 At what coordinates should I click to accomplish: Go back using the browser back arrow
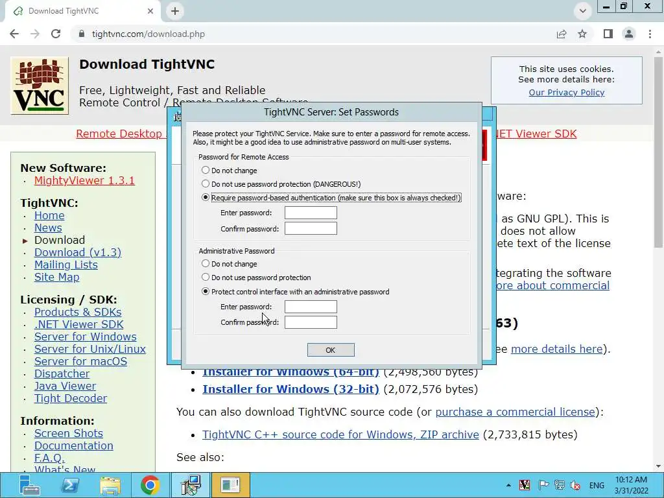[x=14, y=34]
